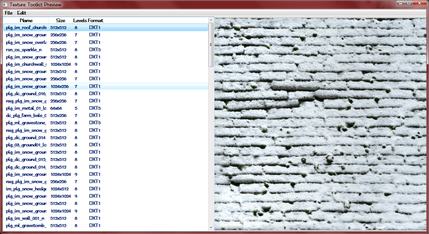Pick the im_plg_snow_hedge texture row
Image resolution: width=429 pixels, height=234 pixels.
pyautogui.click(x=26, y=189)
